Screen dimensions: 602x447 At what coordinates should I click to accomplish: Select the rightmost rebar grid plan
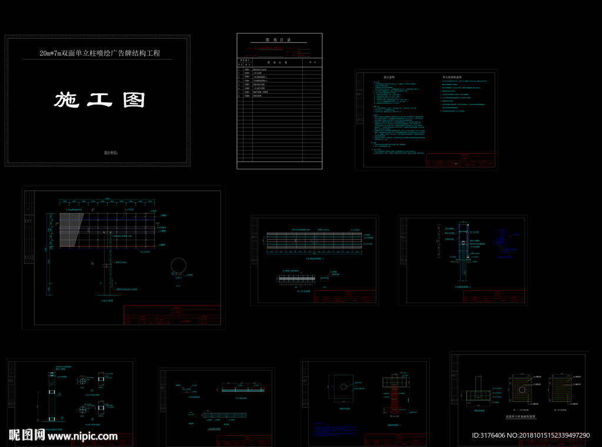563,389
